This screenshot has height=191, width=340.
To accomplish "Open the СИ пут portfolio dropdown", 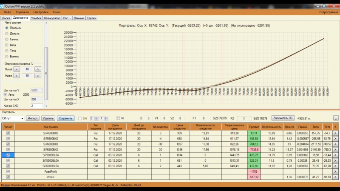I will click(x=13, y=118).
